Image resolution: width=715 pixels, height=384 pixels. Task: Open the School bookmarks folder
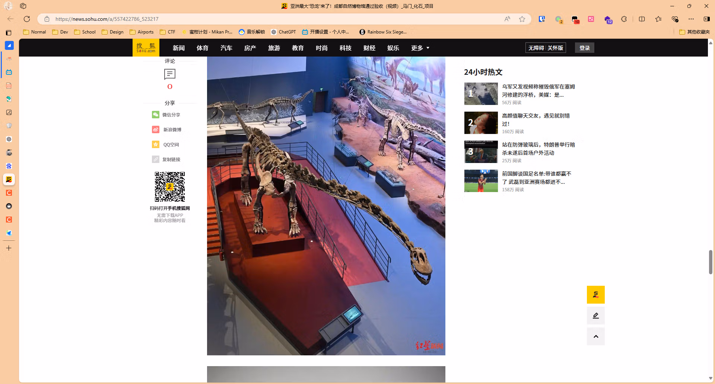[85, 32]
